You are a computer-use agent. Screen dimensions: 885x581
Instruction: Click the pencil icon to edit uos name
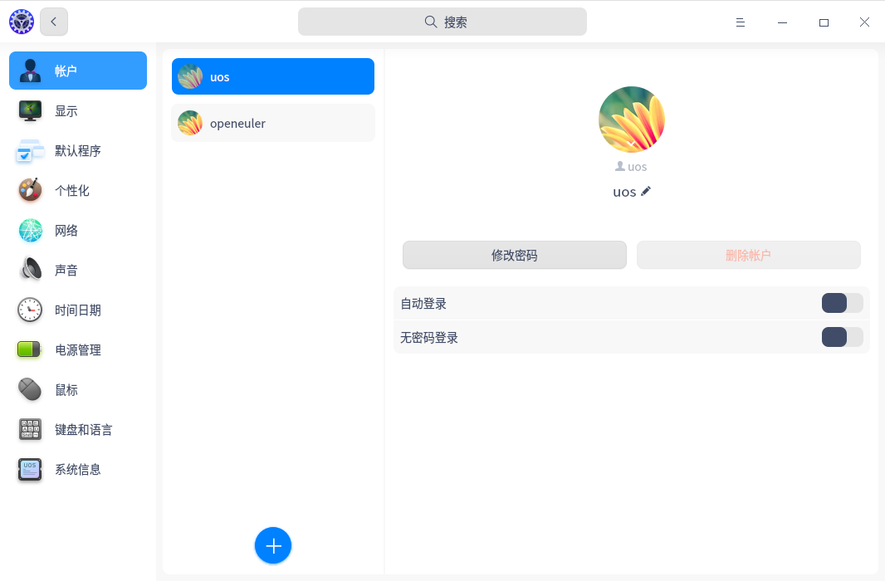[x=646, y=192]
